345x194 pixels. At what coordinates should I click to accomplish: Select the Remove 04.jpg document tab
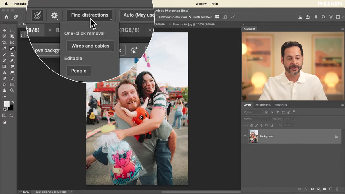(x=194, y=24)
